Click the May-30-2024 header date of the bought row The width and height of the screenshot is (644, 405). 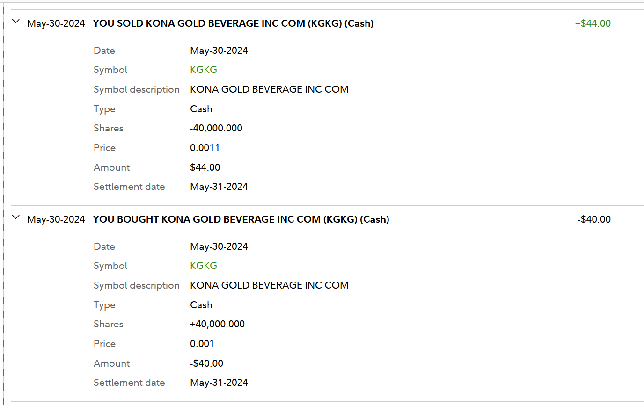point(56,219)
